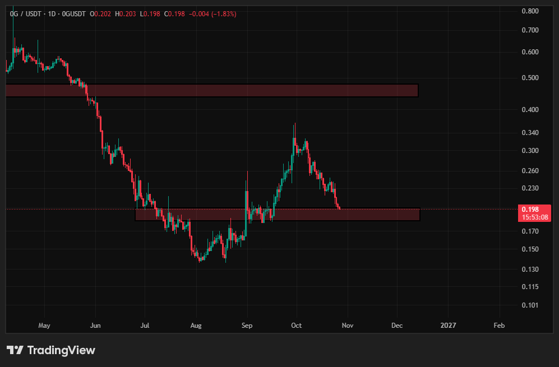Click the 0.400 price axis level
559x367 pixels.
coord(530,110)
